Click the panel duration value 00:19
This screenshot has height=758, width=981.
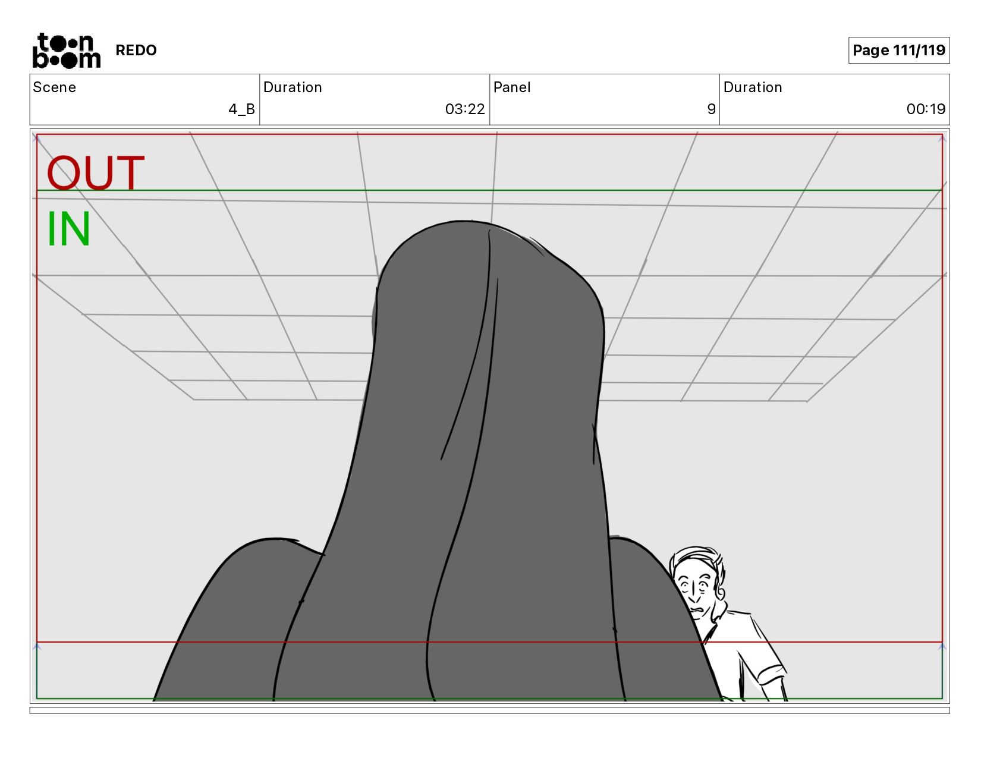[926, 109]
